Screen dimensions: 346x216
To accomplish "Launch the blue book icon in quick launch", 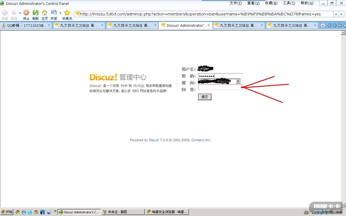I will (x=42, y=212).
